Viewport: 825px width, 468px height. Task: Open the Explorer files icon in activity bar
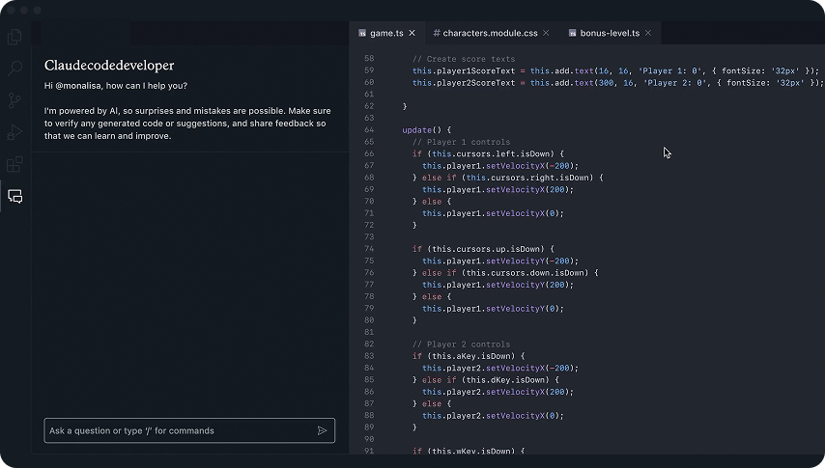pyautogui.click(x=14, y=38)
